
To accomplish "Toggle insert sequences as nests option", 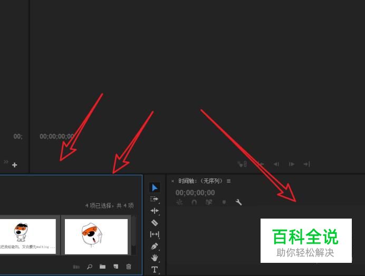I will point(179,202).
